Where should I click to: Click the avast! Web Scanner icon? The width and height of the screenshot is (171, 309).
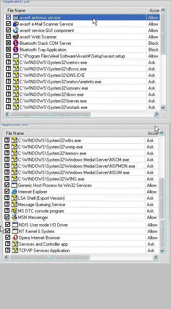(x=16, y=37)
